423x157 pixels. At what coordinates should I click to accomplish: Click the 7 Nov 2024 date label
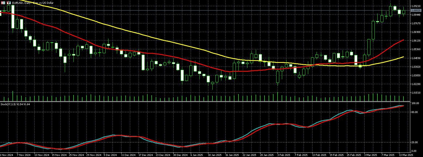pos(23,155)
